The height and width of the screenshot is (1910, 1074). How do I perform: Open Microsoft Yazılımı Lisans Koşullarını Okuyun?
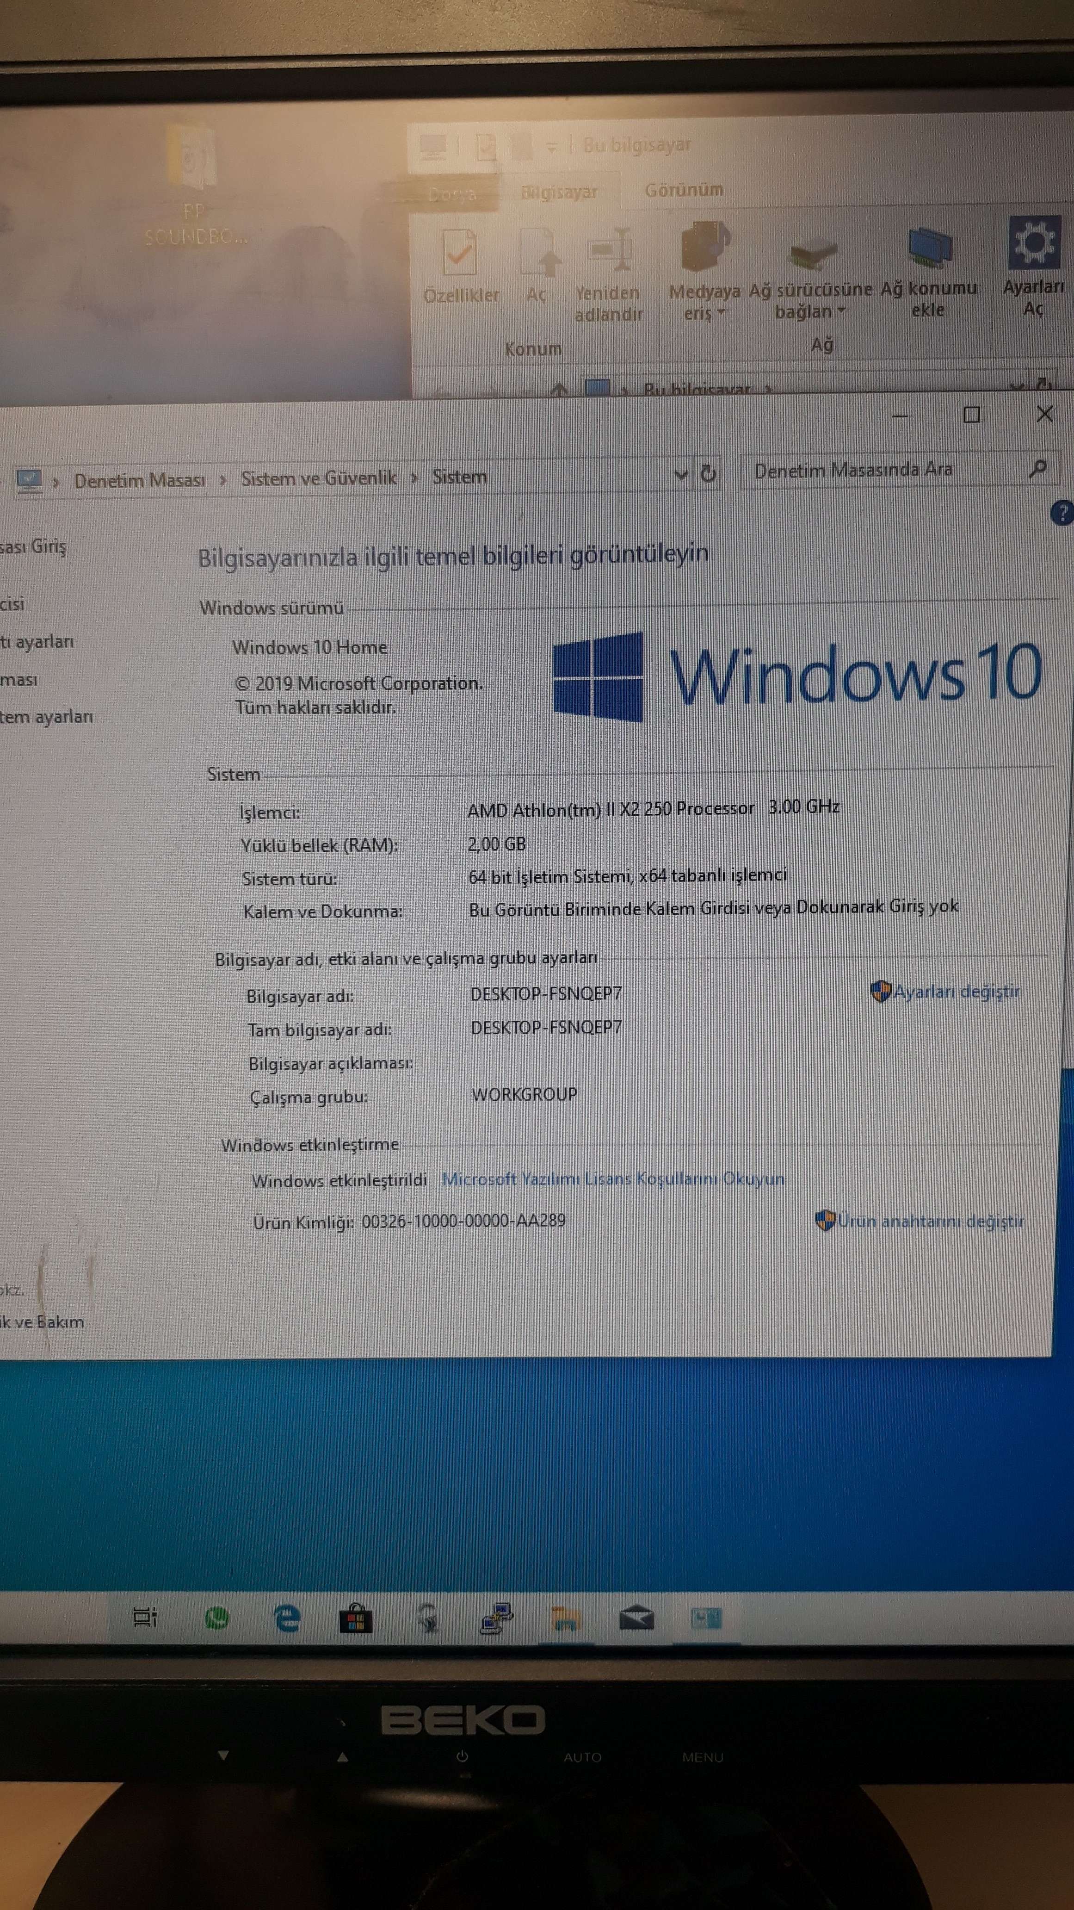coord(613,1179)
